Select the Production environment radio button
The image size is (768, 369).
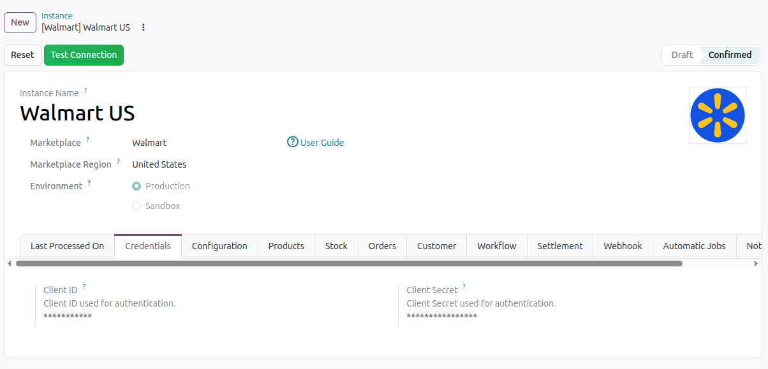137,186
